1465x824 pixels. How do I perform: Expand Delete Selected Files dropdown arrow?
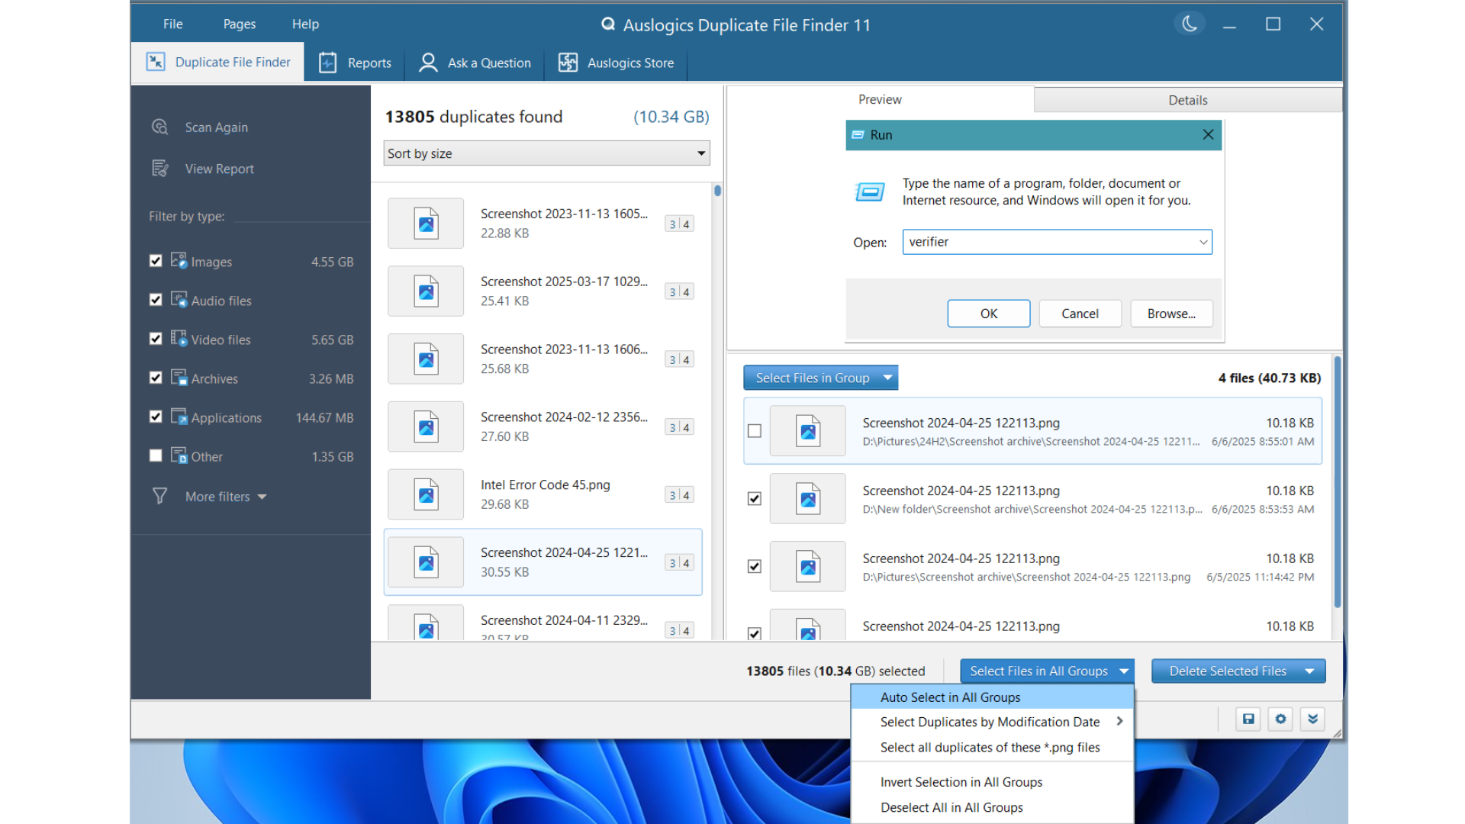(x=1309, y=671)
